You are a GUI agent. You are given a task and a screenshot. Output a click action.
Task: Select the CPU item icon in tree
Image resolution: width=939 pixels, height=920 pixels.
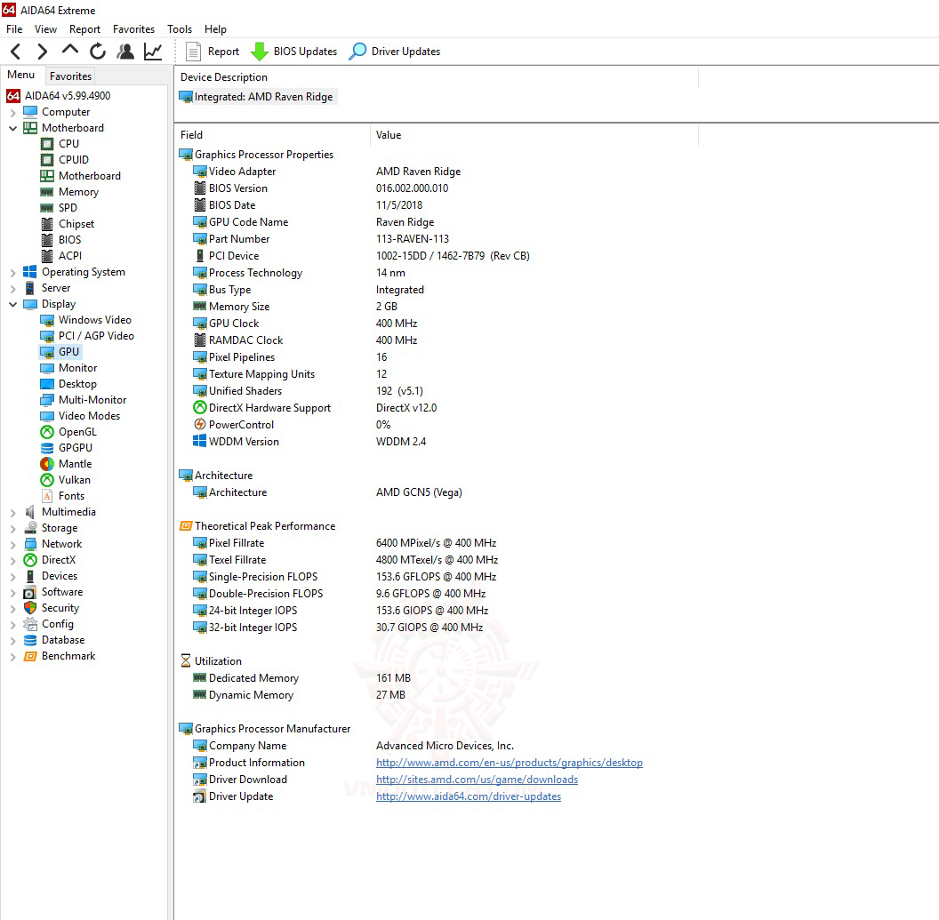click(47, 144)
